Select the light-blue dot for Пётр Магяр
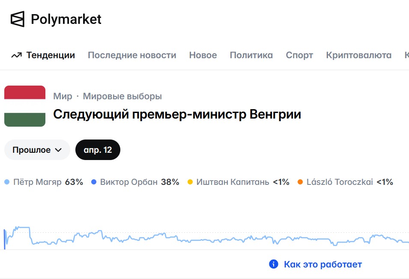The image size is (409, 279). 7,182
